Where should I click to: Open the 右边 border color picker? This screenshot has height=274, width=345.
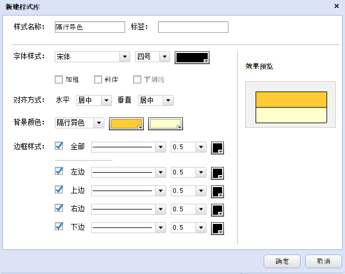[217, 210]
